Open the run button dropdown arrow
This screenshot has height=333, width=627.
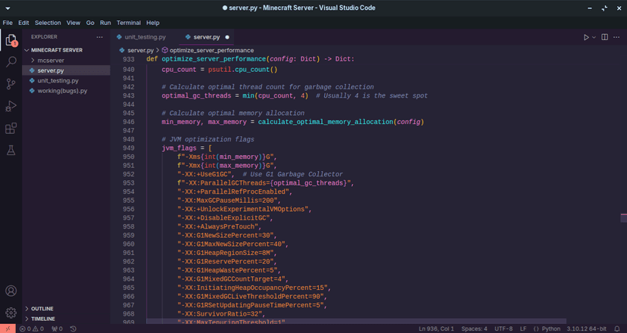pyautogui.click(x=594, y=37)
